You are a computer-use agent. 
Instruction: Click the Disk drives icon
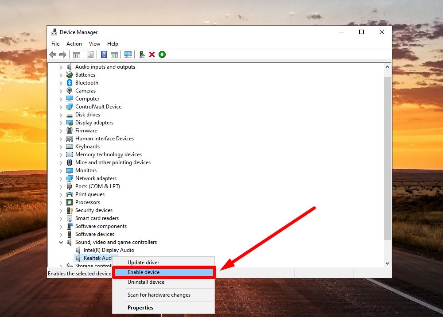70,115
